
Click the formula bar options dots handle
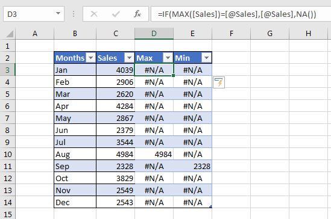[x=74, y=14]
